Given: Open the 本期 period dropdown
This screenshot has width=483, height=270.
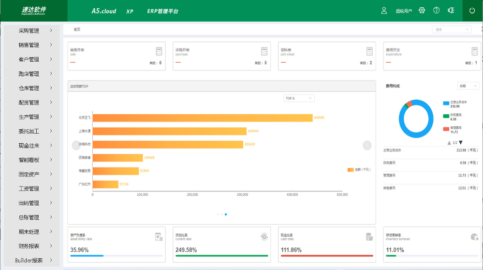Looking at the screenshot, I should 468,86.
